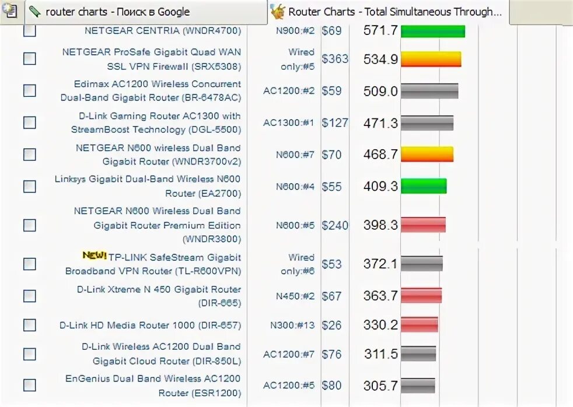The image size is (573, 407).
Task: Open the D-Link HD Media Router 1000 link
Action: click(x=150, y=325)
